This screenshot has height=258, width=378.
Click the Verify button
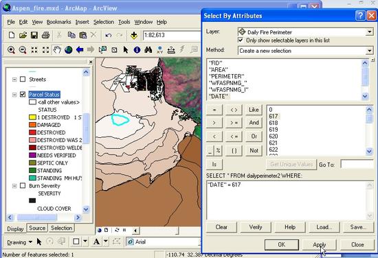pos(256,227)
